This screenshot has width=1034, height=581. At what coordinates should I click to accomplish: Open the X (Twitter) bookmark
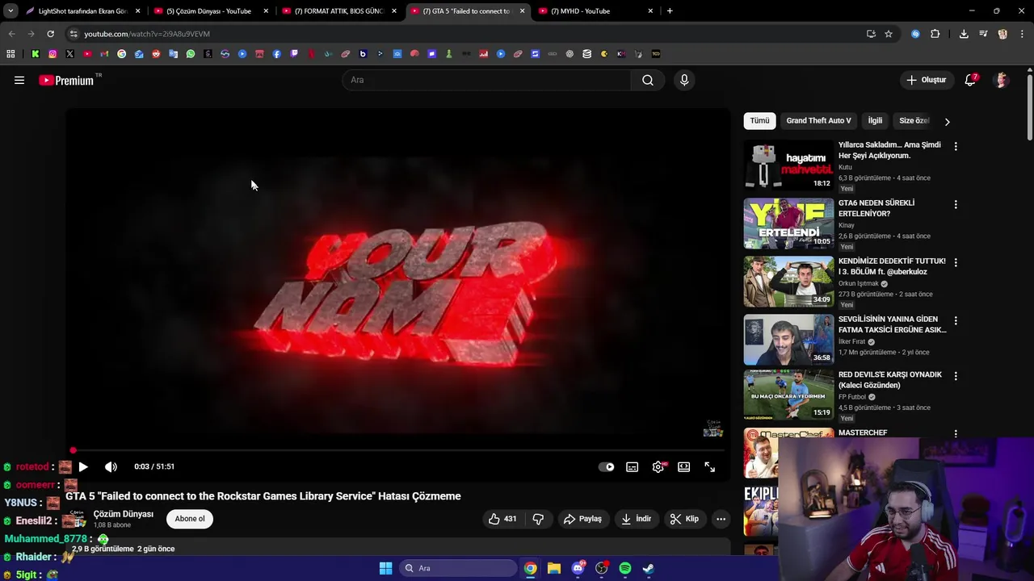(69, 54)
